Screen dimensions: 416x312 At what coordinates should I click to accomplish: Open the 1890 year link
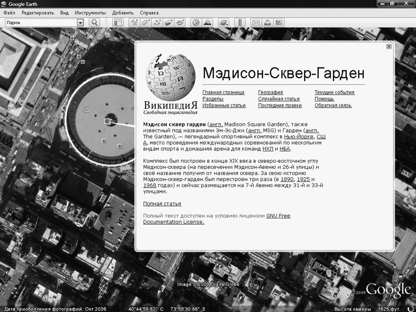pos(287,179)
